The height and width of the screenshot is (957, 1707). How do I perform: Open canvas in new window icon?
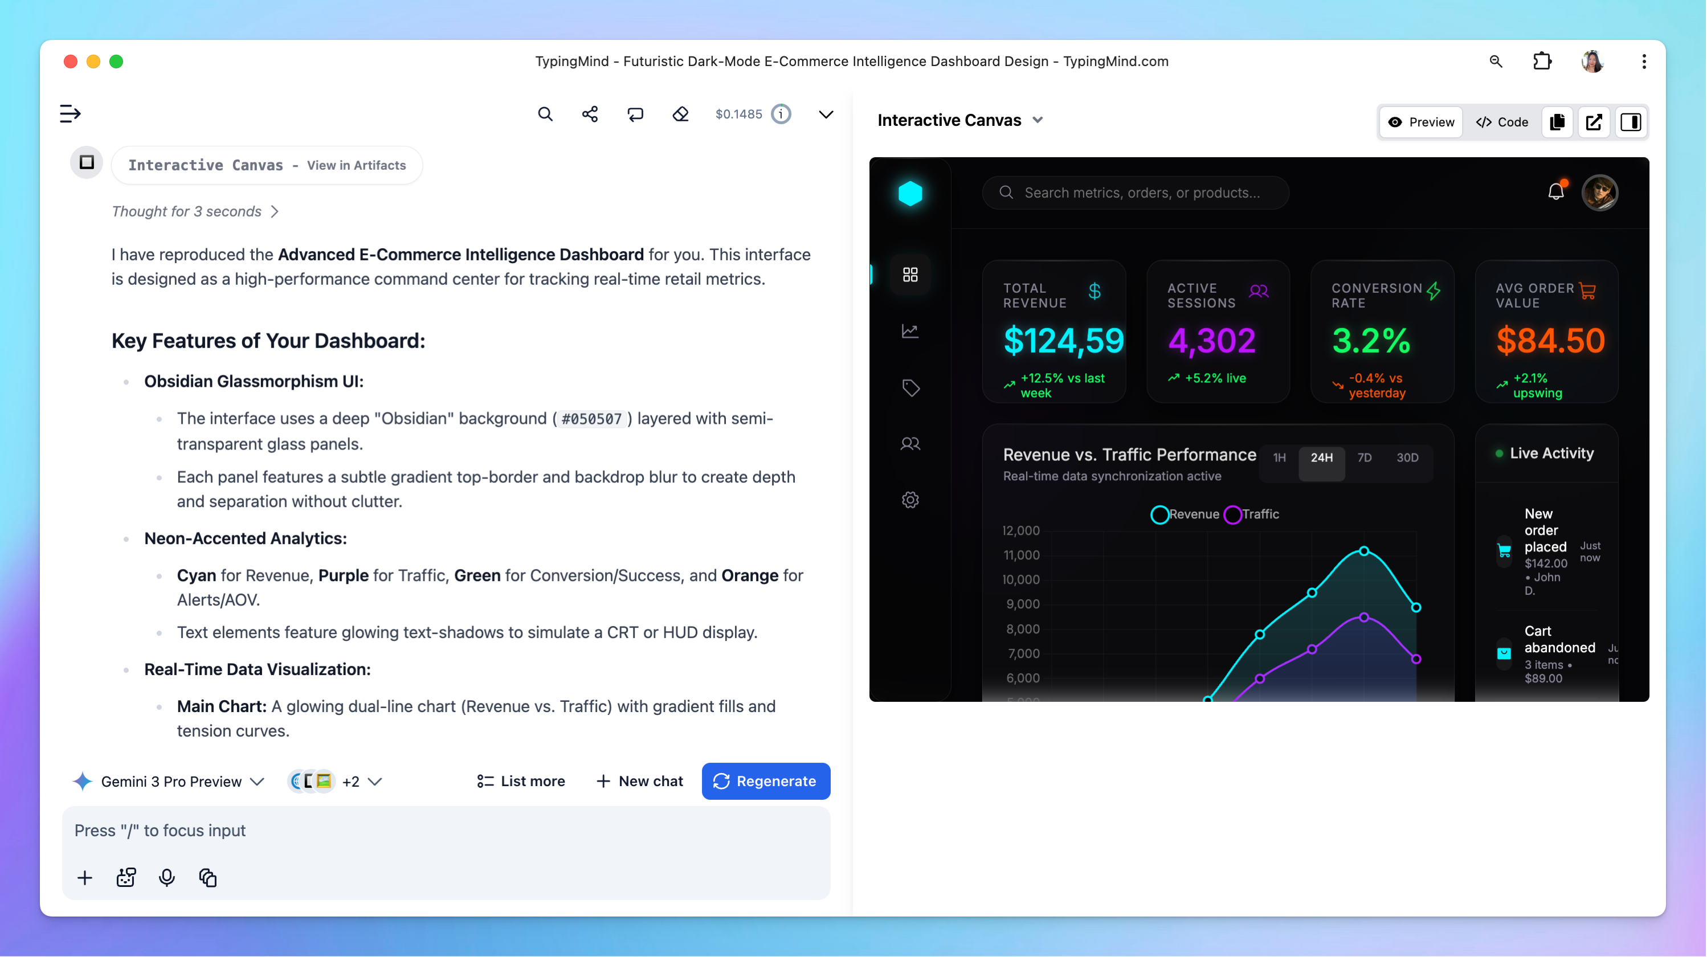1593,122
